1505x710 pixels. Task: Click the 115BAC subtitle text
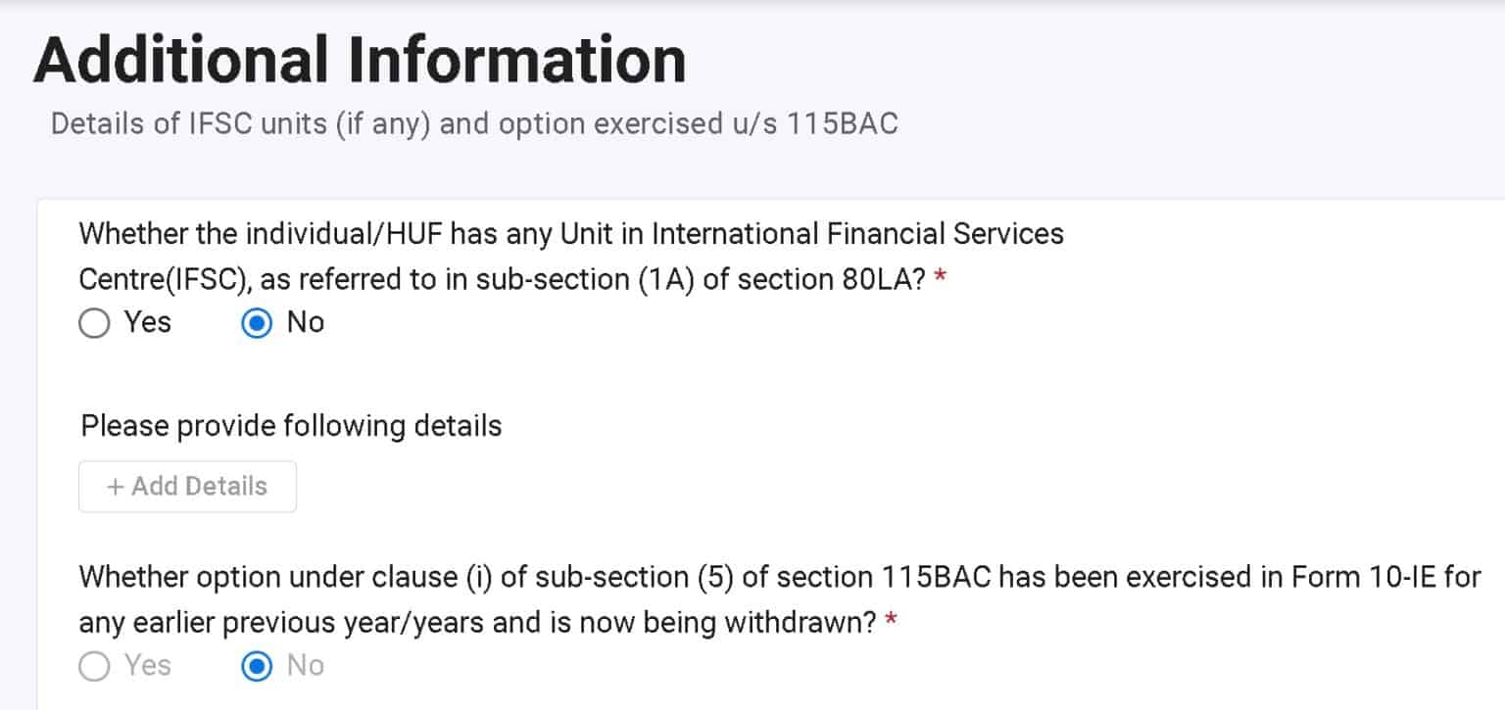point(472,123)
